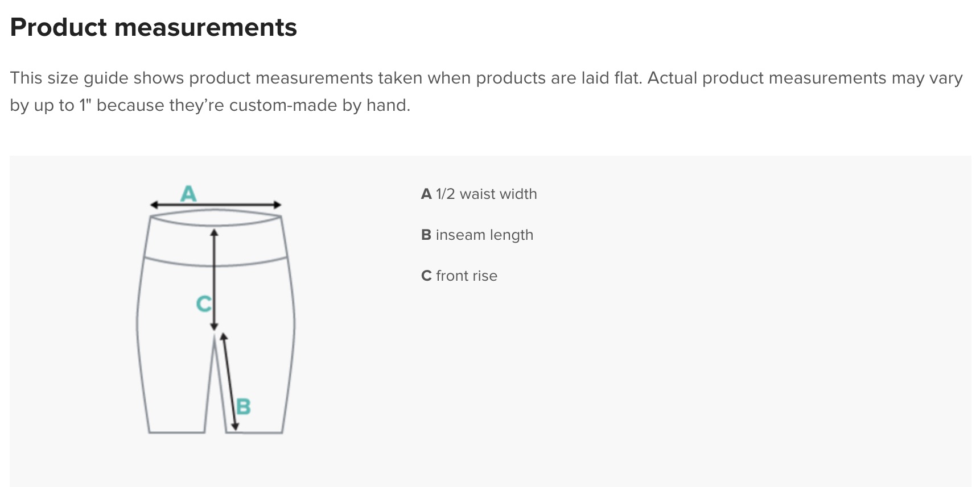Click the 'C front rise' legend entry

(459, 276)
